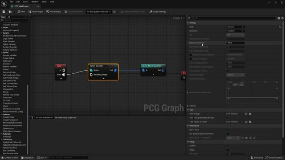Open the debug object selection dropdown
The height and width of the screenshot is (160, 285).
point(98,12)
